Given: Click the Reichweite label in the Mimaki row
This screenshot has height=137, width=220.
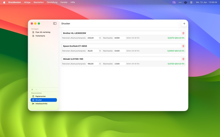Looking at the screenshot, I should pos(108,64).
